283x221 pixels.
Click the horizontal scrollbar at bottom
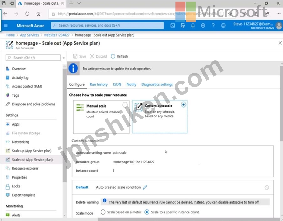pos(189,219)
